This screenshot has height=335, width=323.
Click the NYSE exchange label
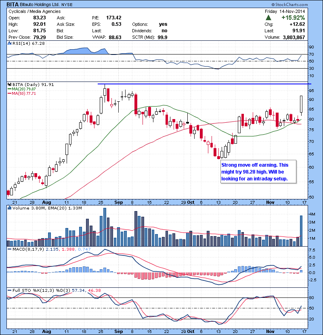click(x=67, y=5)
